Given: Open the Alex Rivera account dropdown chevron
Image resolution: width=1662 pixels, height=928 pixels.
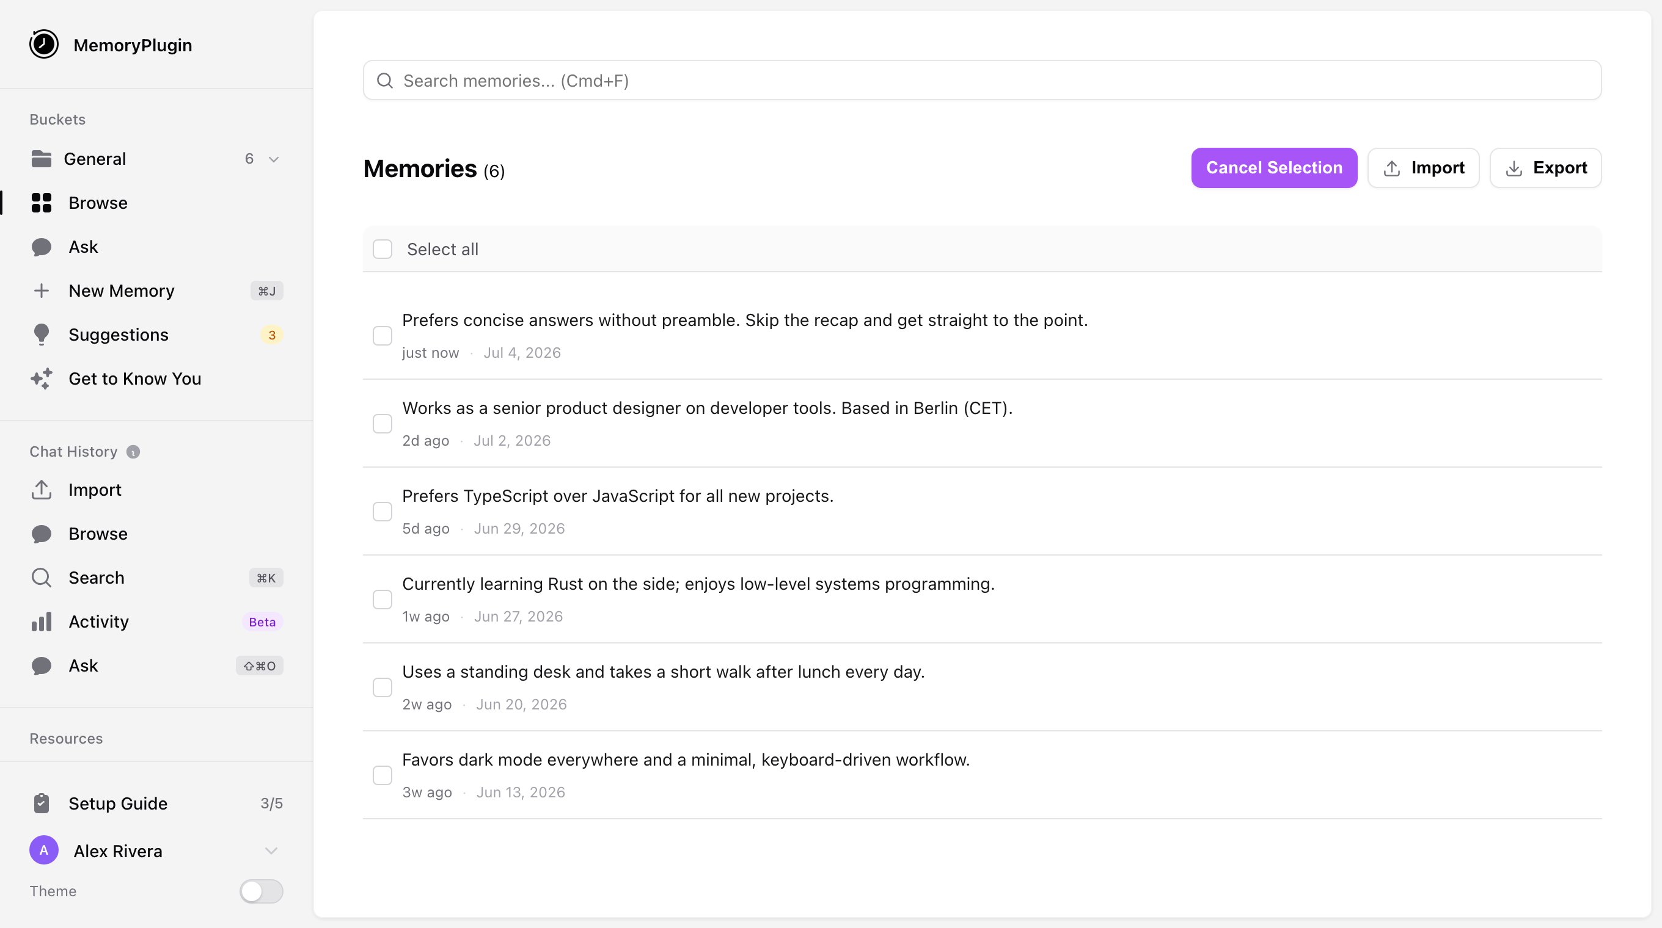Looking at the screenshot, I should pyautogui.click(x=271, y=850).
